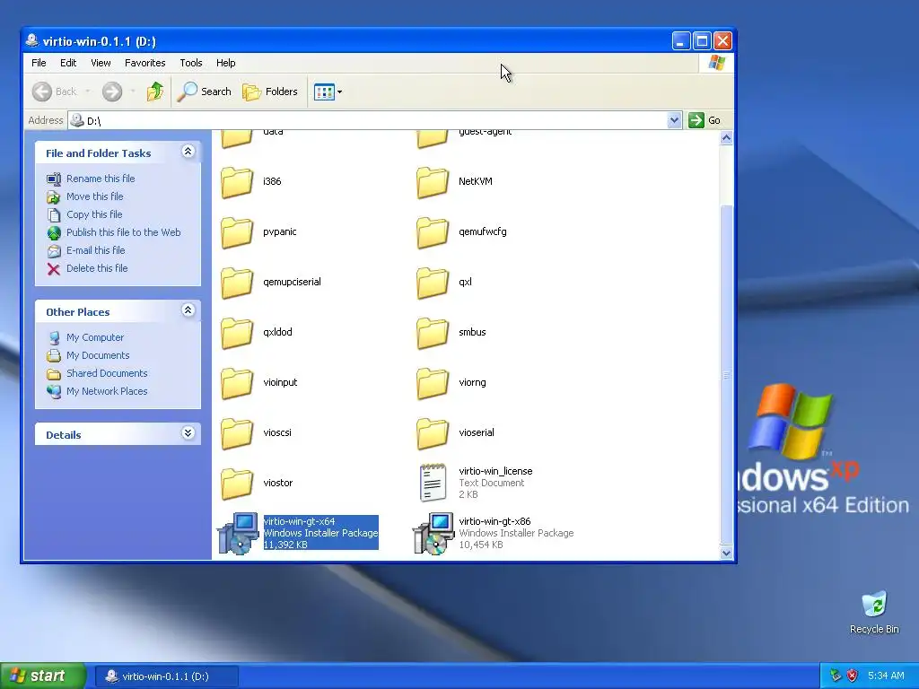Click the scrollbar down arrow

click(x=726, y=553)
